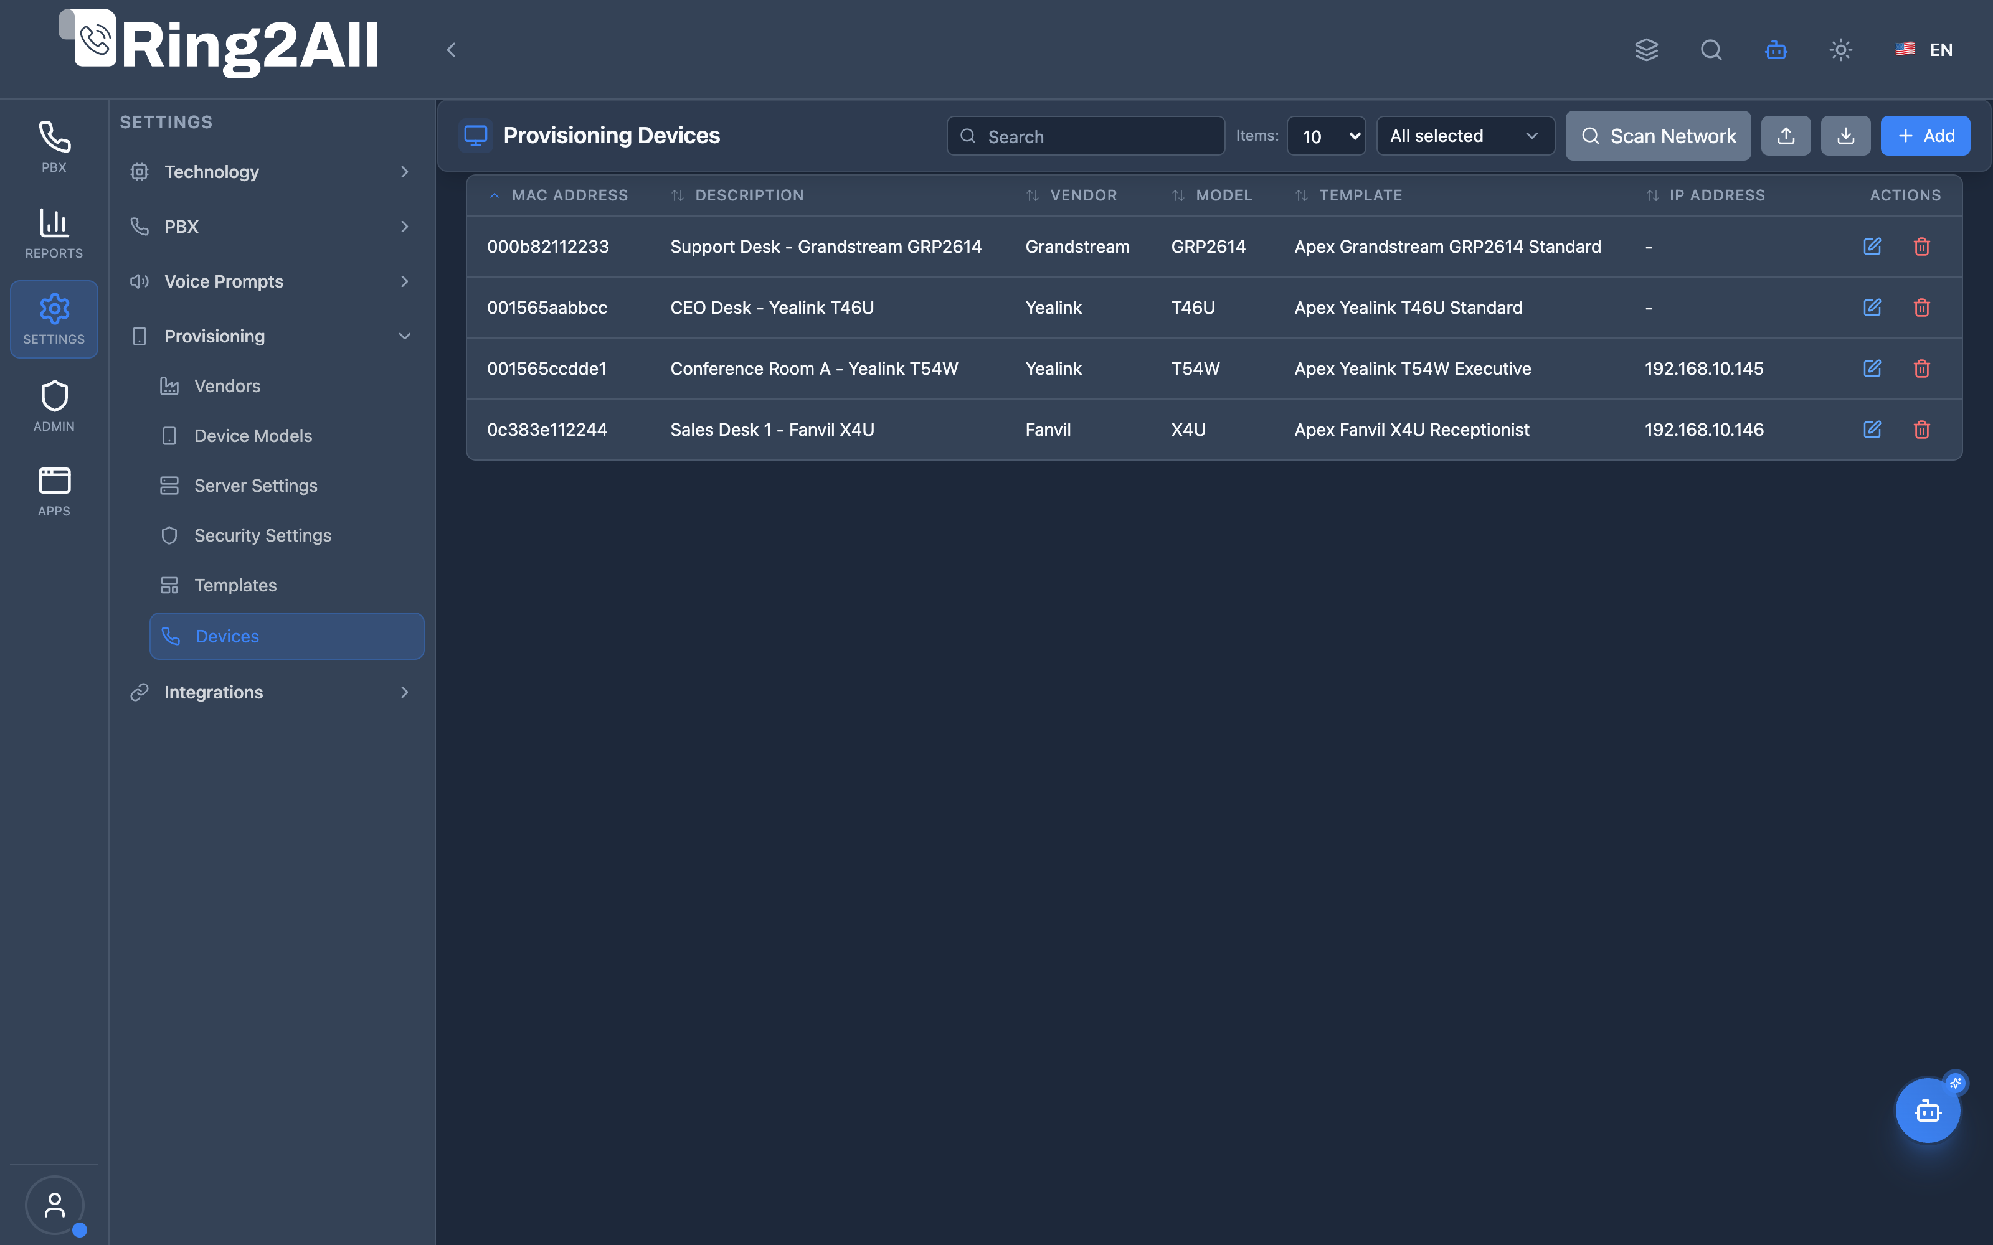Image resolution: width=1993 pixels, height=1245 pixels.
Task: Open the PBX section in left rail
Action: (x=54, y=146)
